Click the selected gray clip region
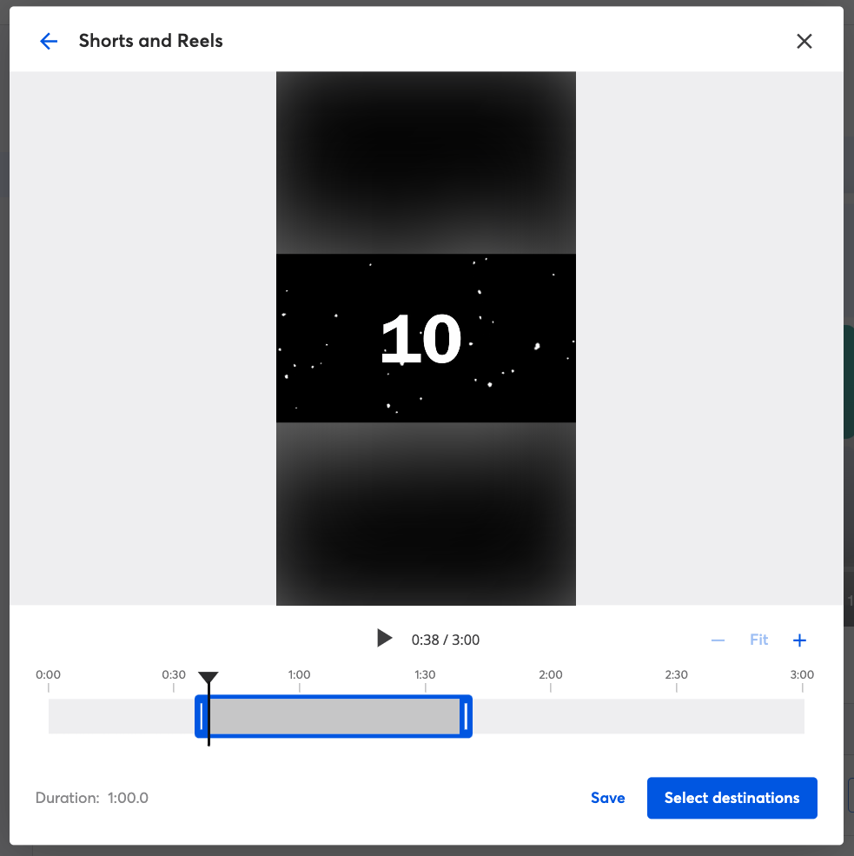This screenshot has width=854, height=856. (x=334, y=716)
